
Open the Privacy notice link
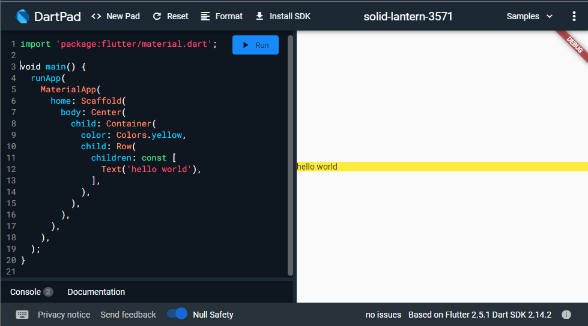[64, 315]
